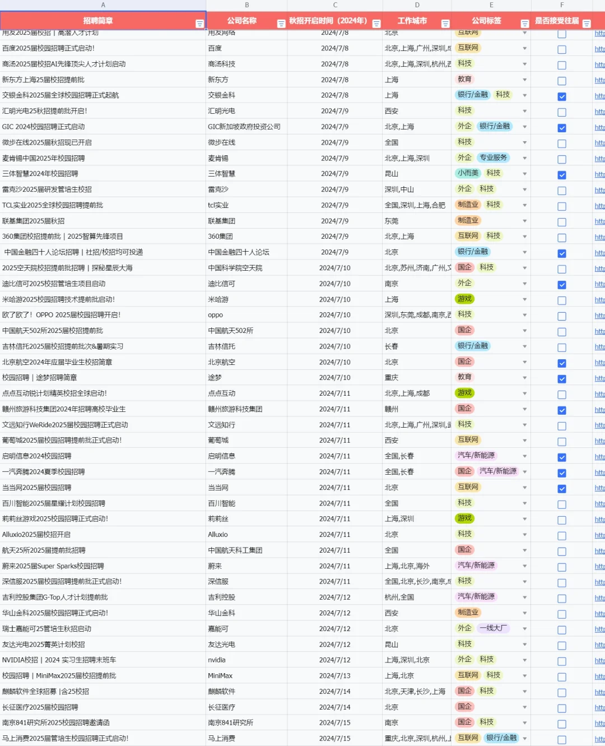Image resolution: width=605 pixels, height=746 pixels.
Task: Uncheck the box in 当当网 row
Action: click(x=562, y=489)
